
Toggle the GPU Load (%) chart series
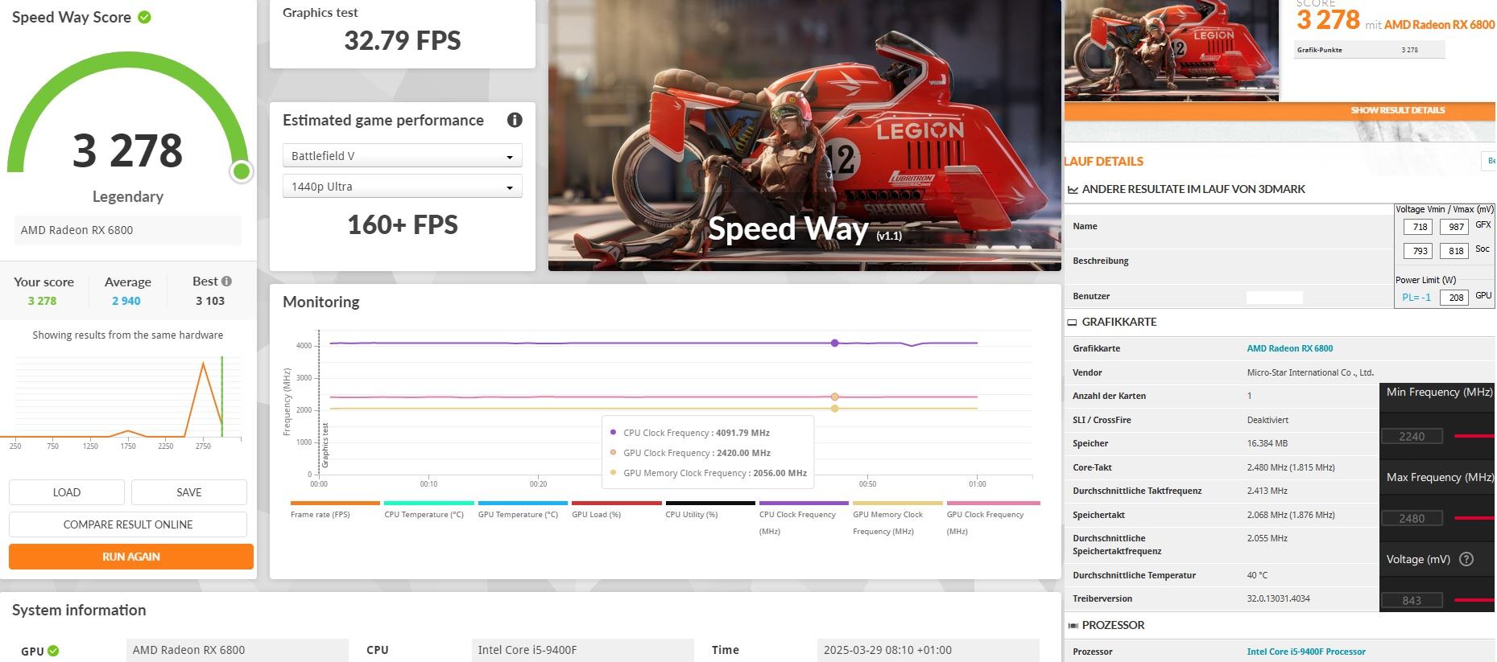(616, 509)
